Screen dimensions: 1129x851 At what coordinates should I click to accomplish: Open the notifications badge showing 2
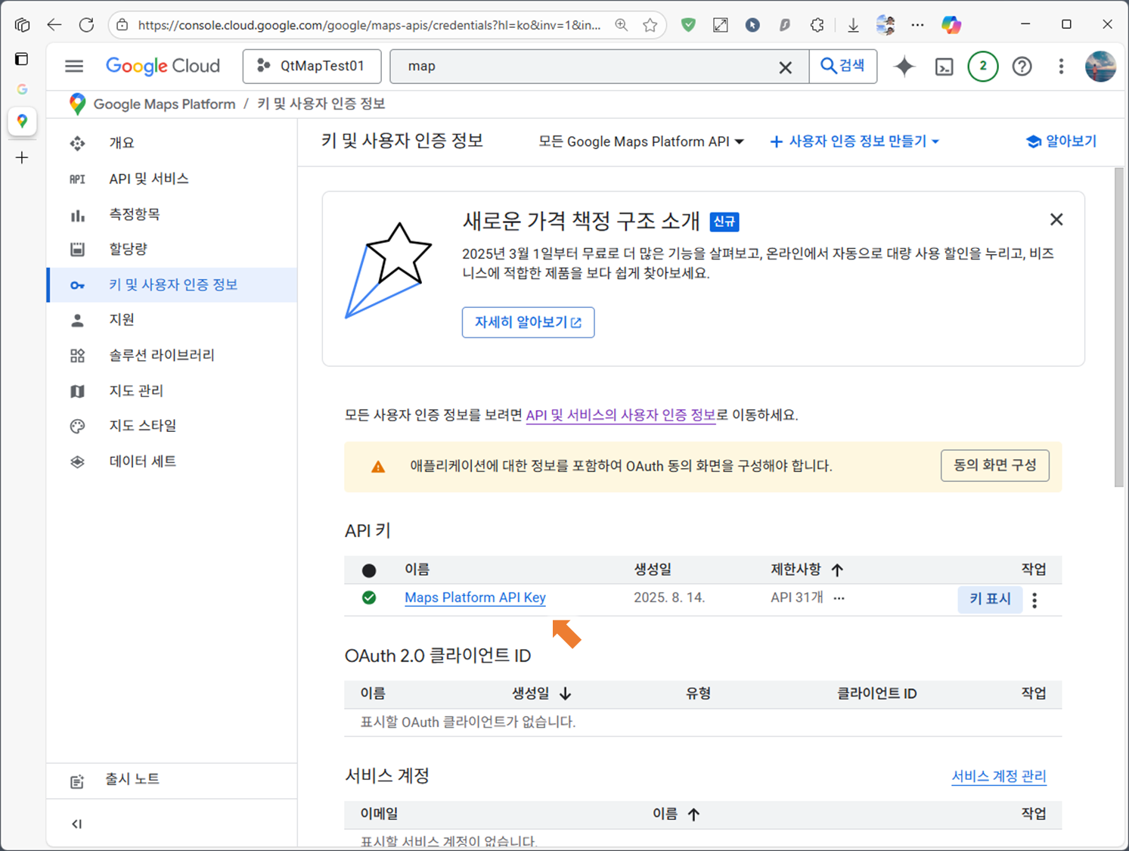pyautogui.click(x=983, y=67)
